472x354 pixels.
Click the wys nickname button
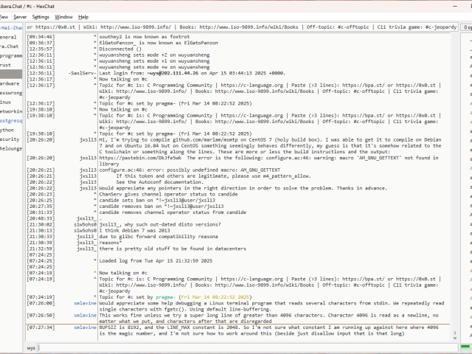(x=32, y=347)
